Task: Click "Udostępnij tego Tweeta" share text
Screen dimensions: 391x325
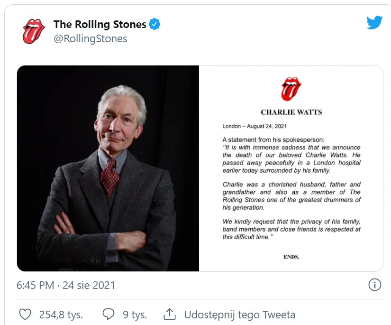Action: (x=239, y=314)
